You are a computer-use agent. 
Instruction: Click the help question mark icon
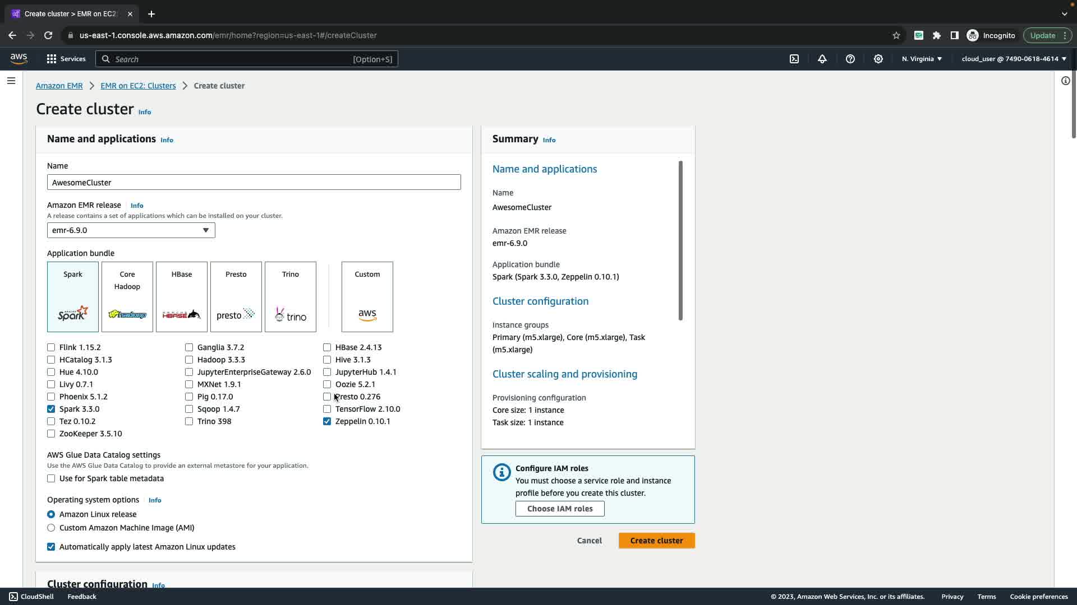click(850, 59)
